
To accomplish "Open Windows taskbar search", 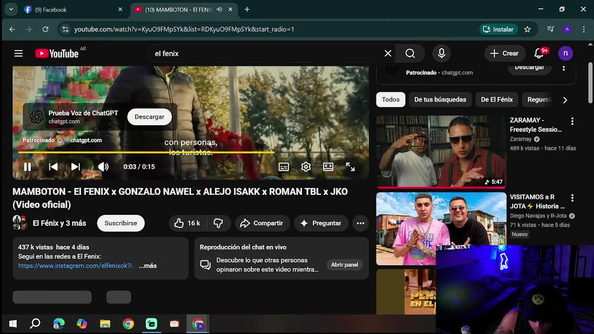I will [x=35, y=324].
